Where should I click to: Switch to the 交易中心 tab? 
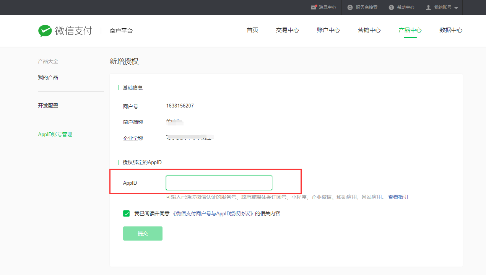288,30
